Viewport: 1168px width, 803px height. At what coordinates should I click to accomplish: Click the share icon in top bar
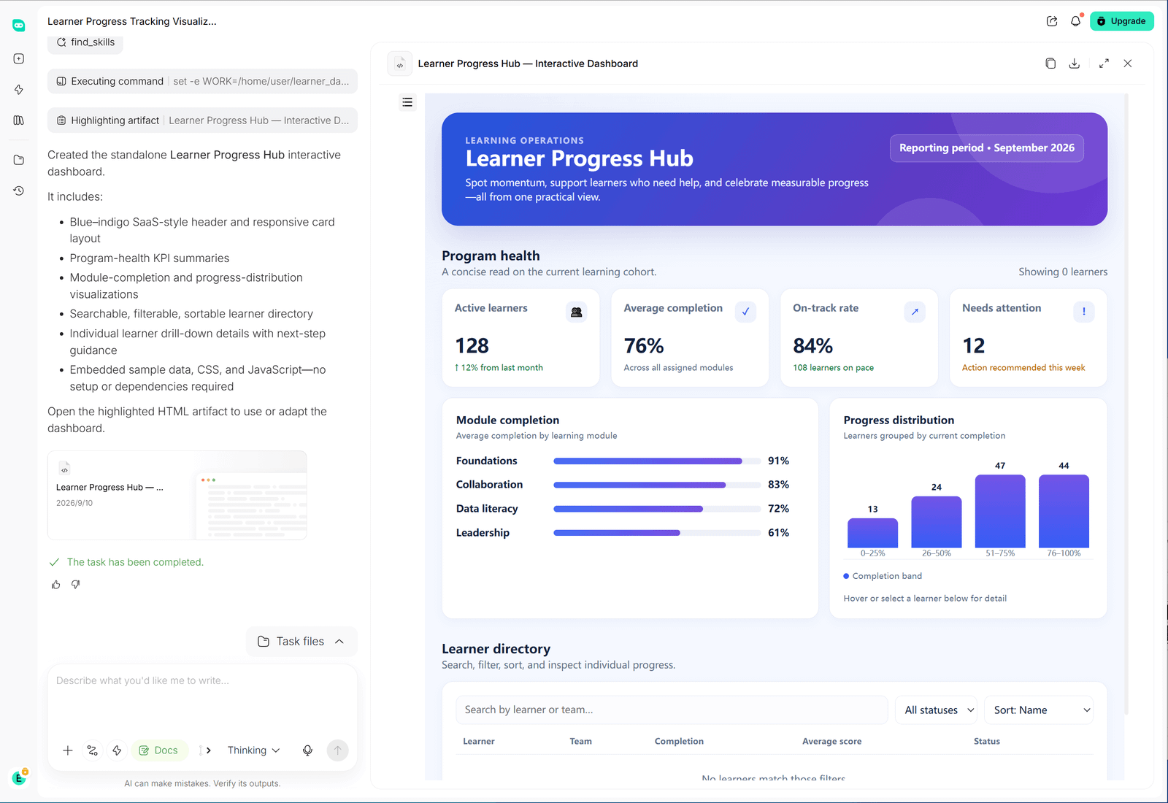coord(1052,21)
